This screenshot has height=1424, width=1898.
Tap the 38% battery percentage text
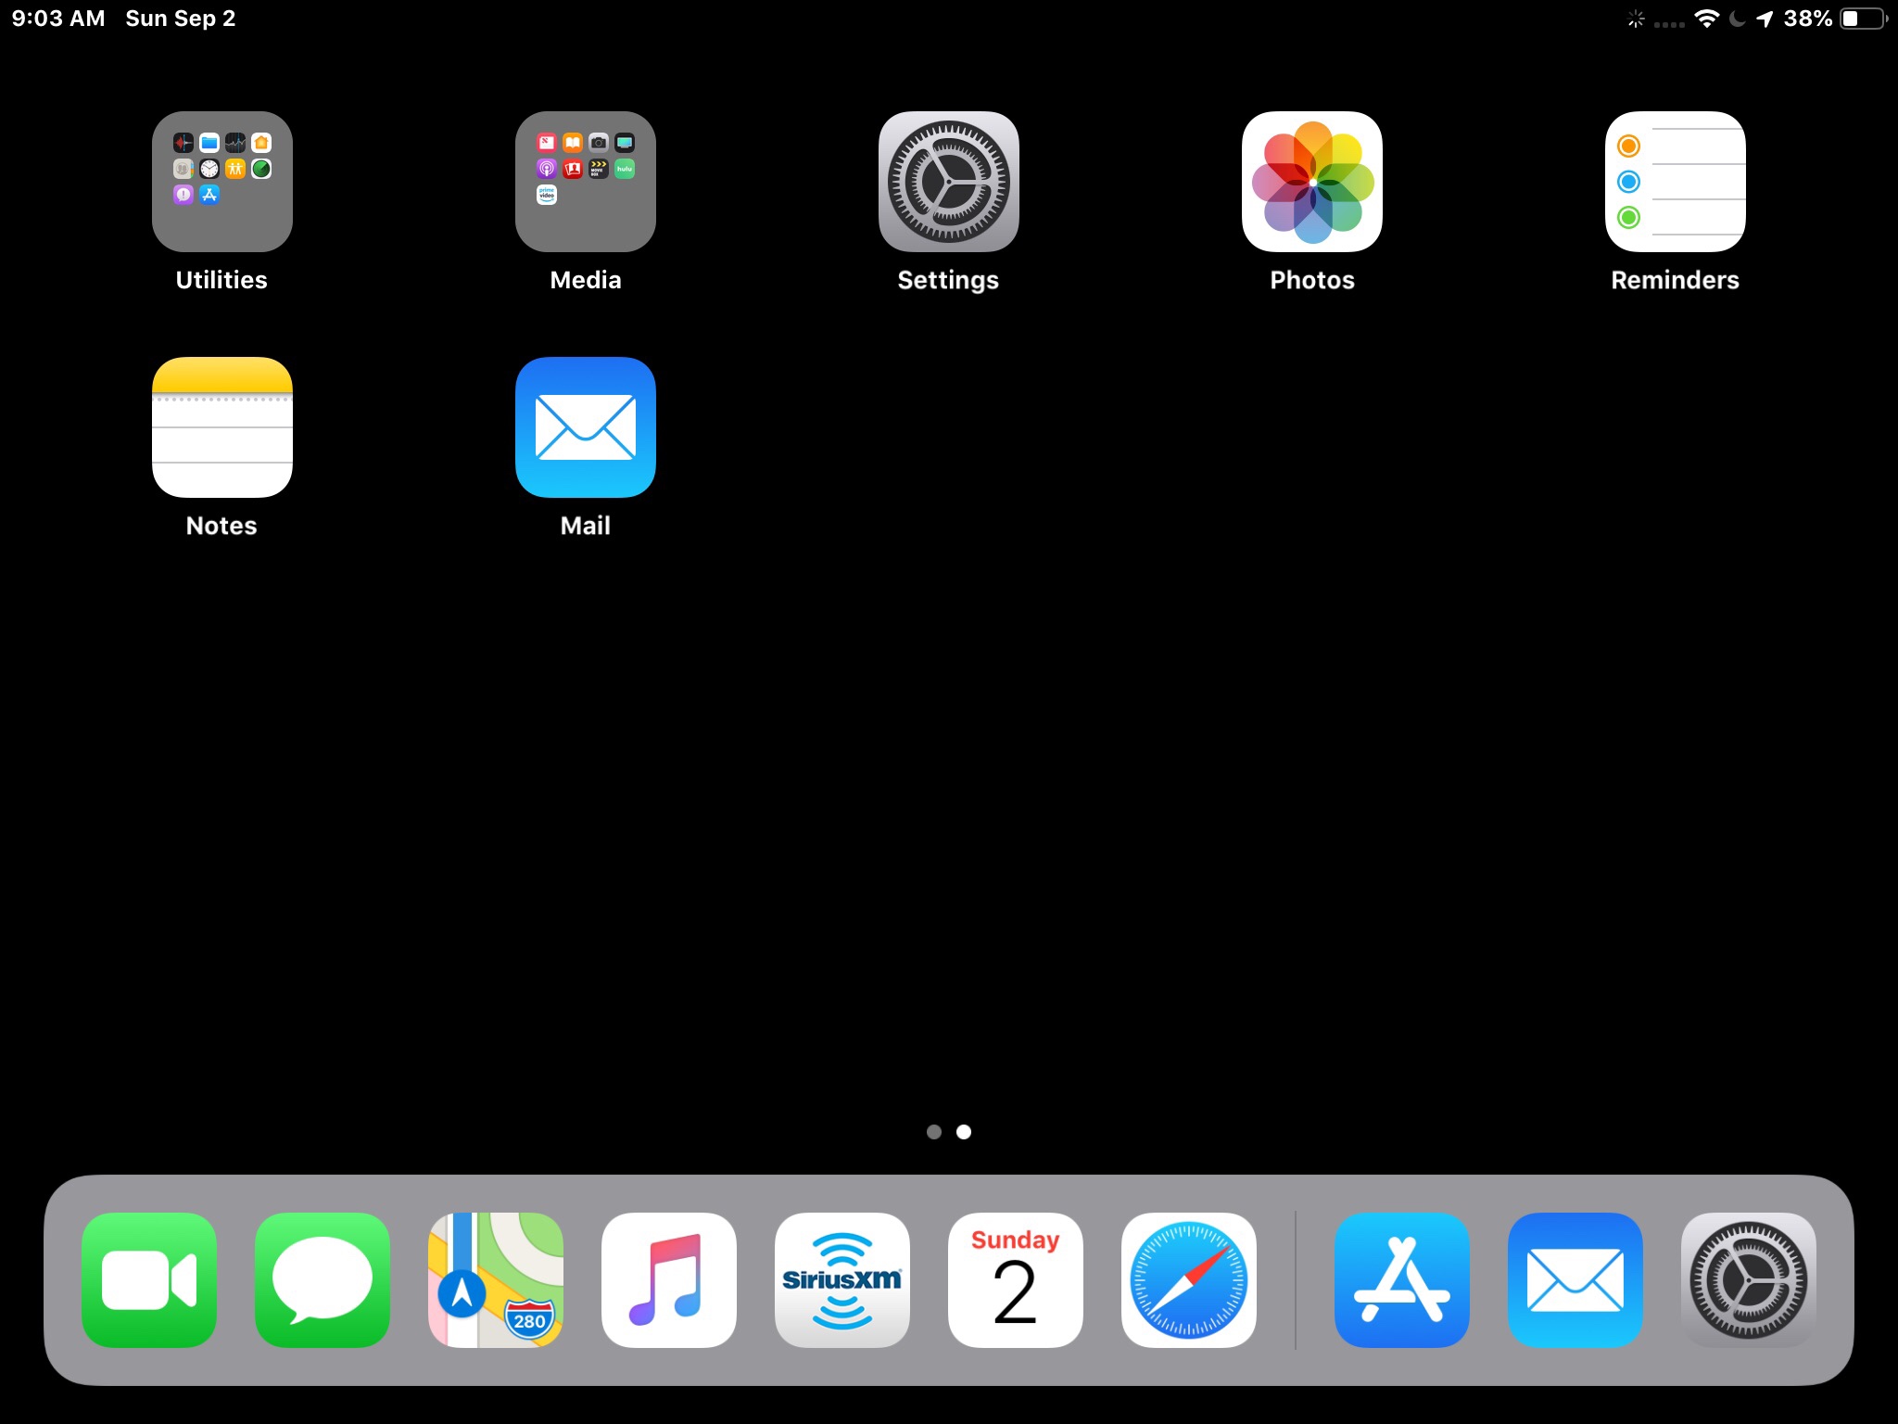point(1808,19)
